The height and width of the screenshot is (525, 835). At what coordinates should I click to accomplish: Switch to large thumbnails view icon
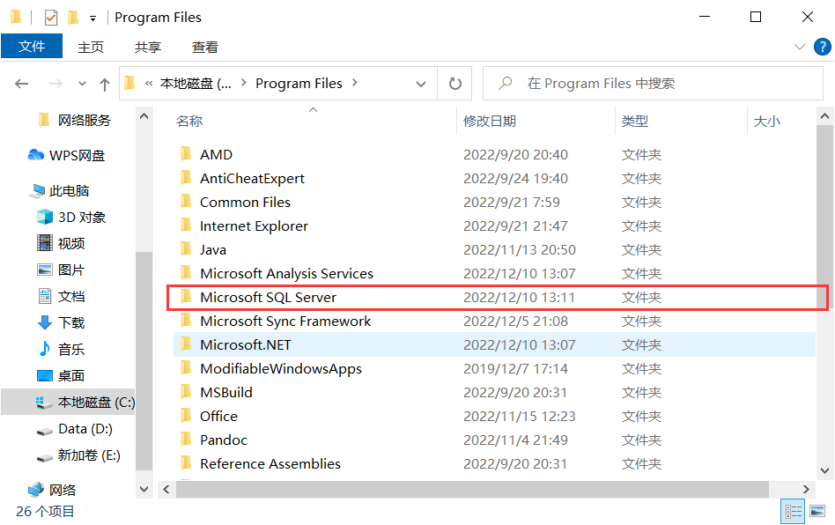click(817, 512)
